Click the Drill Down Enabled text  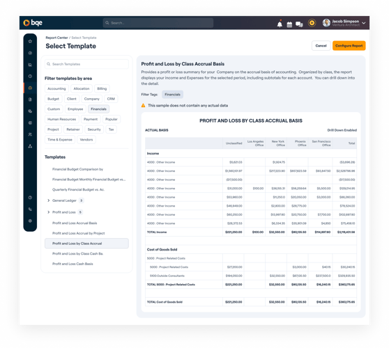coord(342,130)
